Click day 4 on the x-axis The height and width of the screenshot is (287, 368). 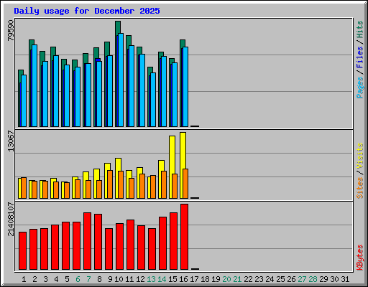coord(56,279)
